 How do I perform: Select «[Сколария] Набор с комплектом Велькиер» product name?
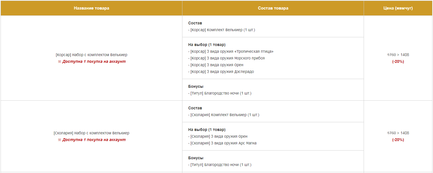(x=91, y=133)
